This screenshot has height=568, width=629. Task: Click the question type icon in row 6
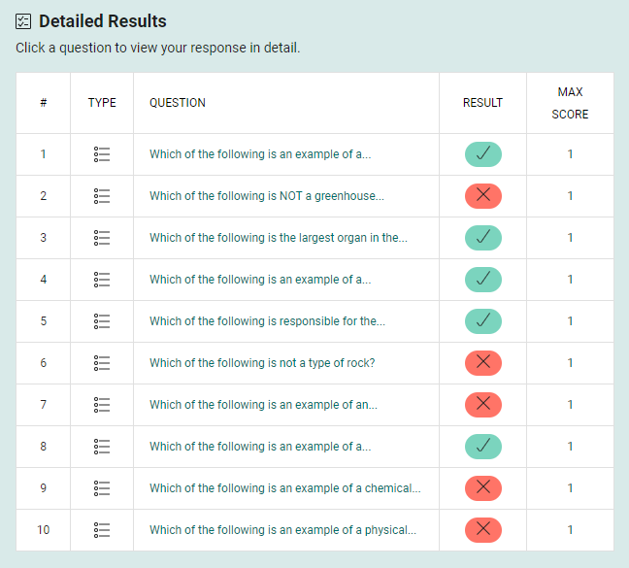pyautogui.click(x=102, y=363)
